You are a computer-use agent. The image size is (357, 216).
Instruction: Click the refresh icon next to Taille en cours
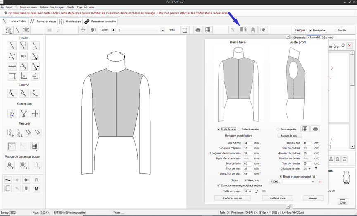pyautogui.click(x=256, y=192)
